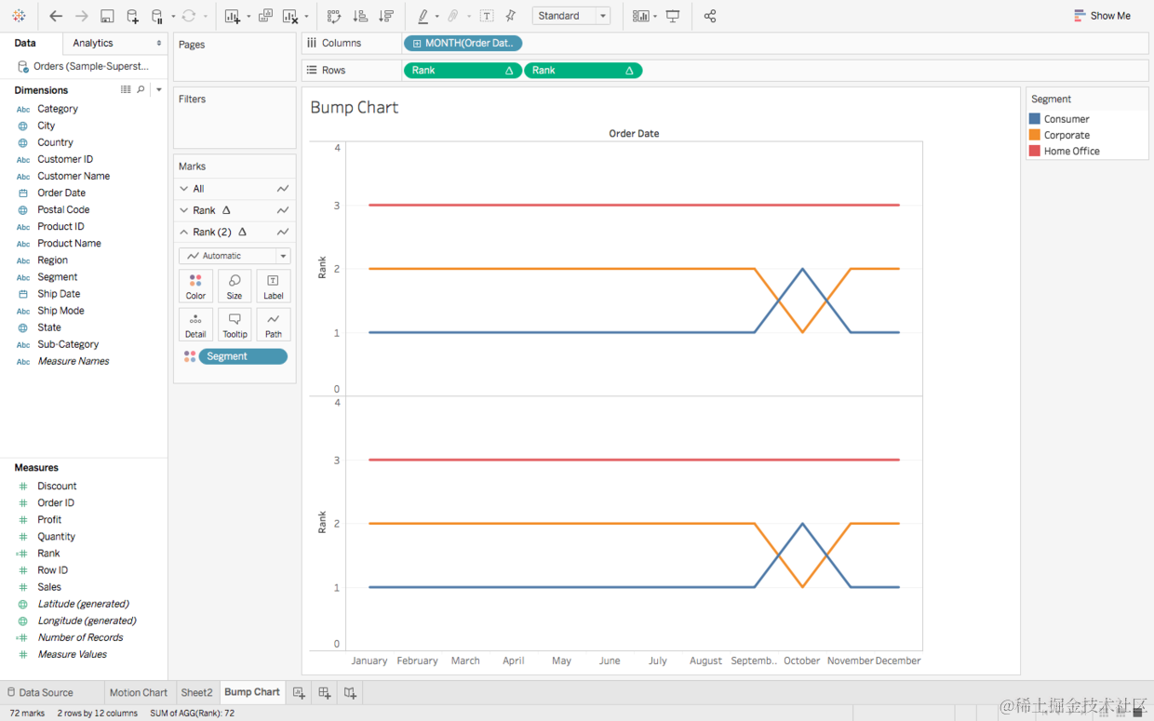Open the Sheet2 tab
Screen dimensions: 1154x721
point(196,692)
